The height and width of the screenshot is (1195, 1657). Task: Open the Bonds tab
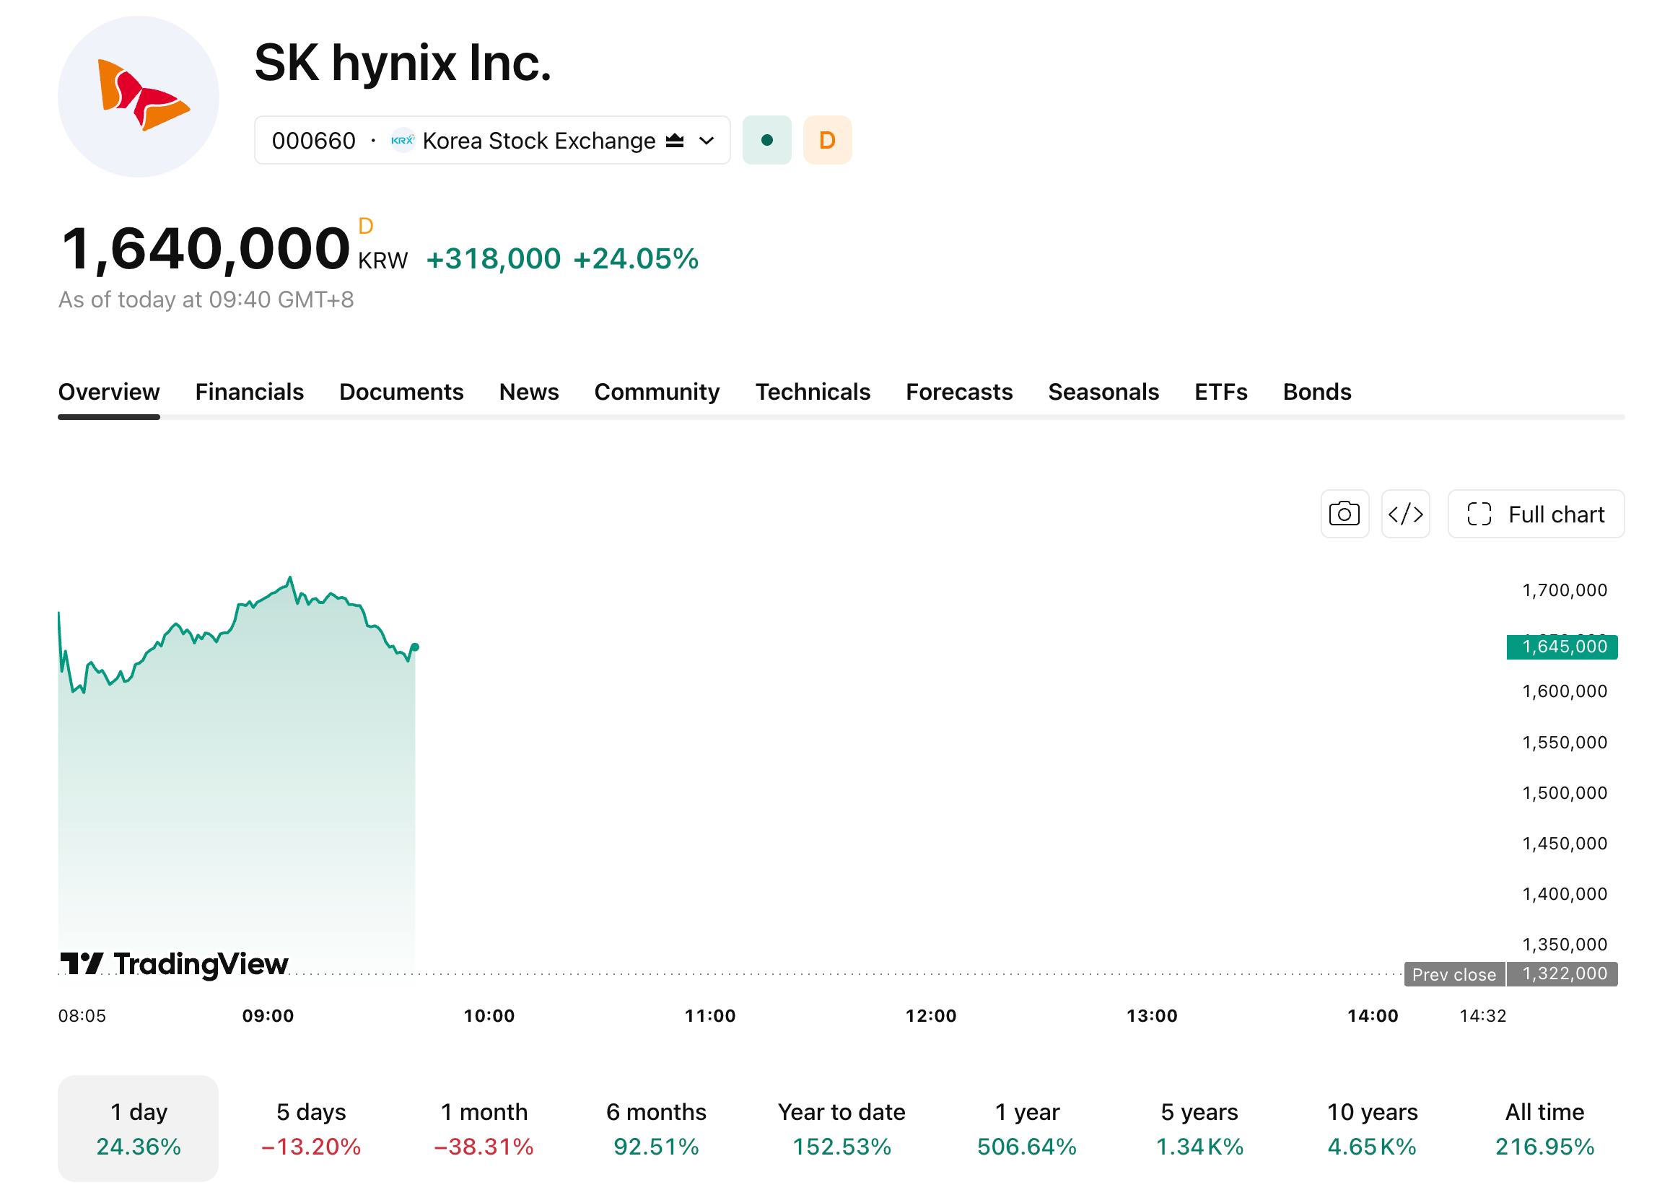(1317, 393)
